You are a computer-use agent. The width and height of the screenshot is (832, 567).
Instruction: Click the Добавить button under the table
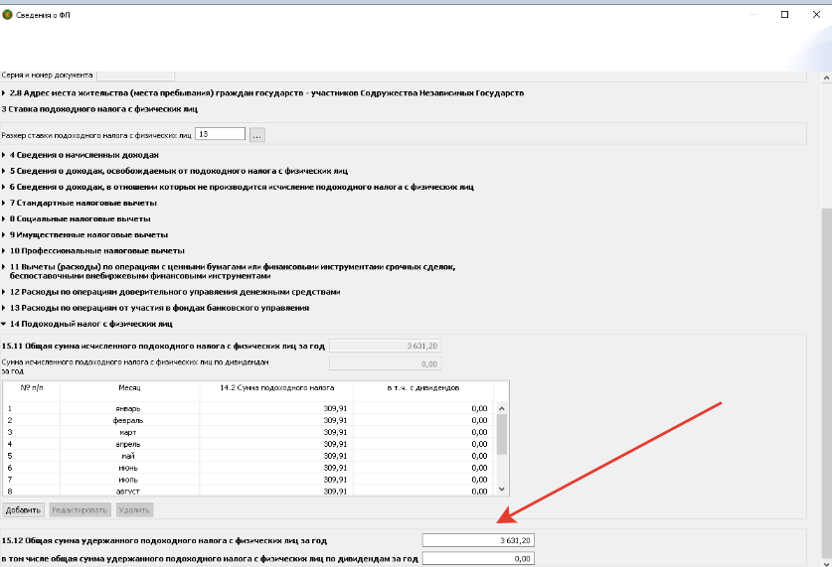[x=23, y=509]
